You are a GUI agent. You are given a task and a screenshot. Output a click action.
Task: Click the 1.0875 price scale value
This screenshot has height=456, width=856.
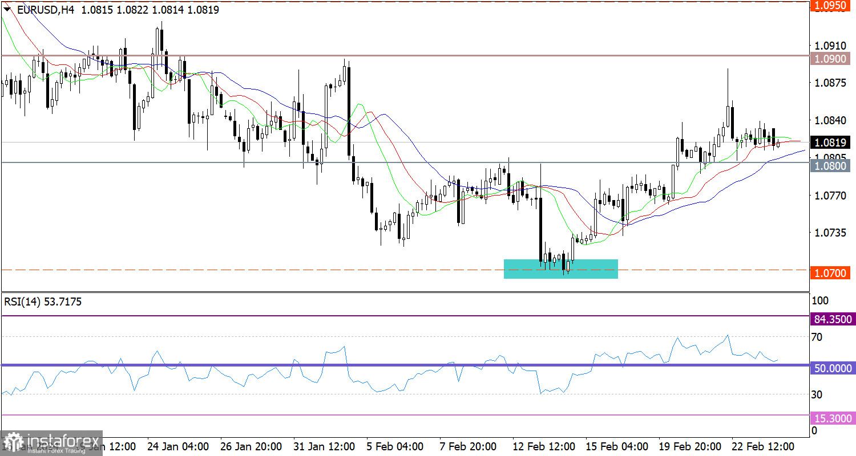[831, 83]
